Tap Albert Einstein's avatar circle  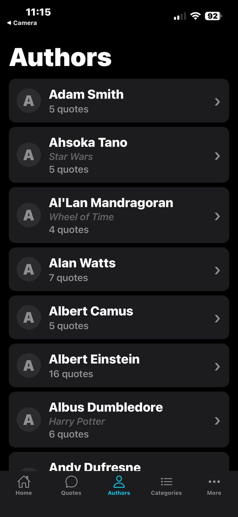pyautogui.click(x=29, y=365)
